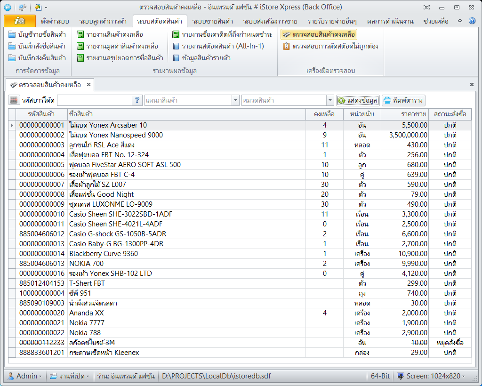Select row กระดาษเช็ดหน้า Kleenex

[240, 353]
